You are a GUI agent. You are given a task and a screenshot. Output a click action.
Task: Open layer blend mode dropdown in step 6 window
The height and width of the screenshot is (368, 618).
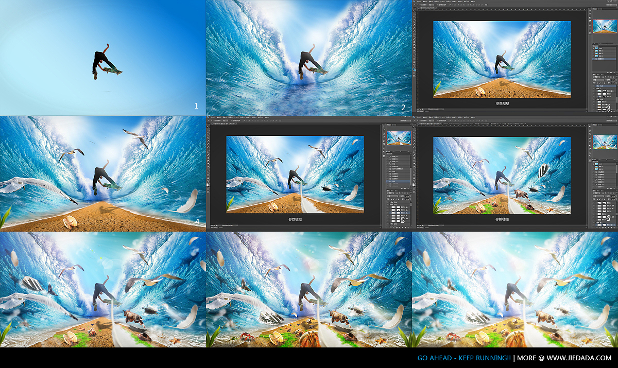coord(598,196)
